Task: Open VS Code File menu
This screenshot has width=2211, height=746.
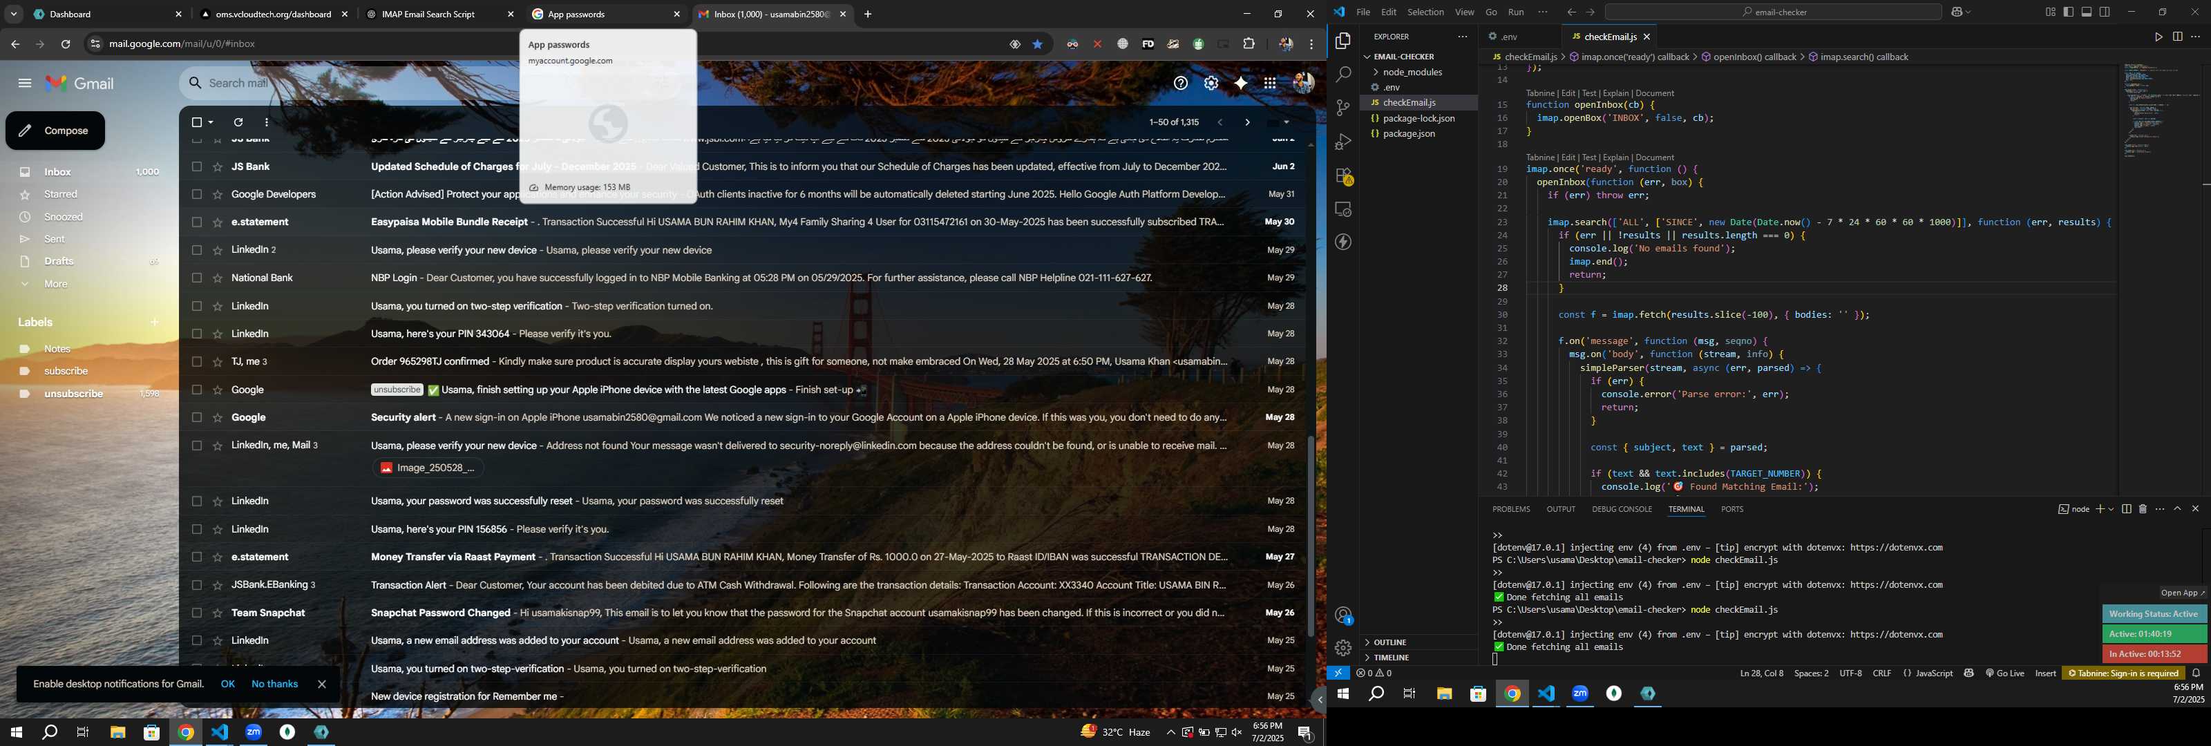Action: (1363, 12)
